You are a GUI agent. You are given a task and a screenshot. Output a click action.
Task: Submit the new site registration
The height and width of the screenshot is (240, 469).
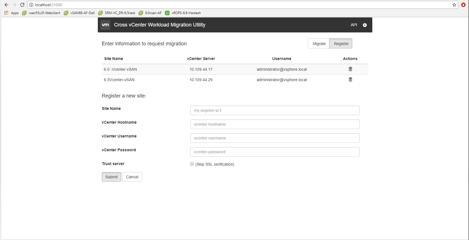pos(111,177)
